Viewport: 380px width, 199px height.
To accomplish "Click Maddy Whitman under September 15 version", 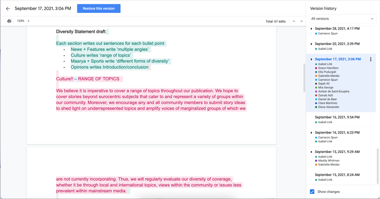I will click(x=329, y=161).
